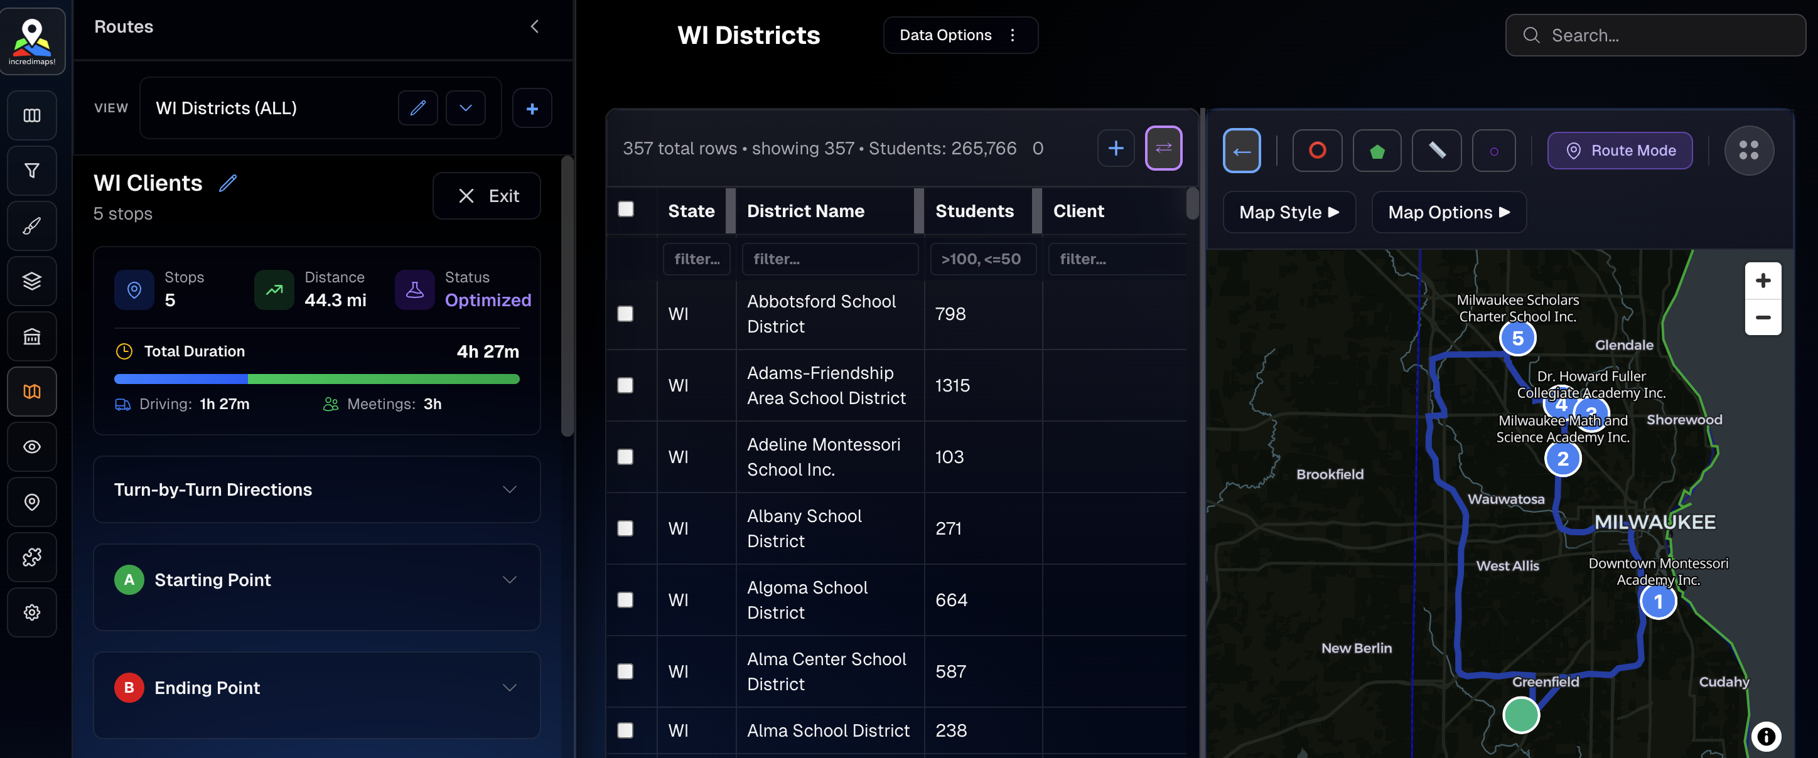
Task: Check the Albany School District row checkbox
Action: point(625,528)
